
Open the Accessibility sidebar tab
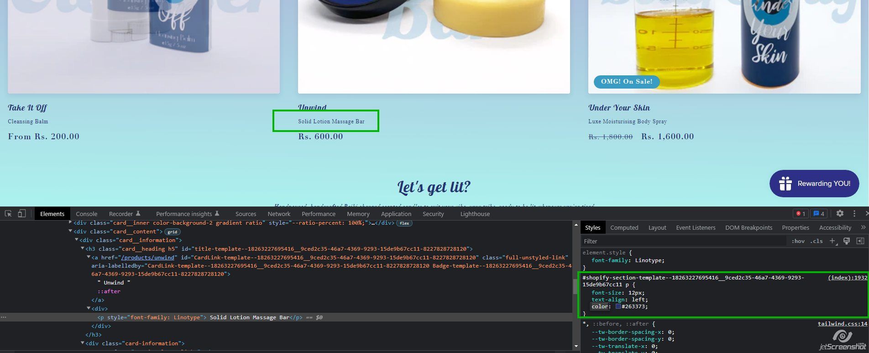tap(835, 227)
